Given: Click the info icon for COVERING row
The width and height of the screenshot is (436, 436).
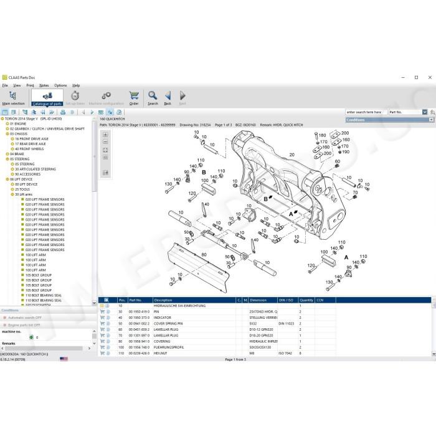Looking at the screenshot, I should (108, 341).
